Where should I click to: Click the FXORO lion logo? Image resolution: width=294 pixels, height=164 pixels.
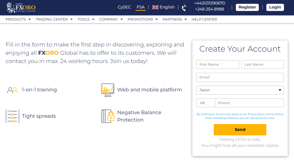[21, 7]
